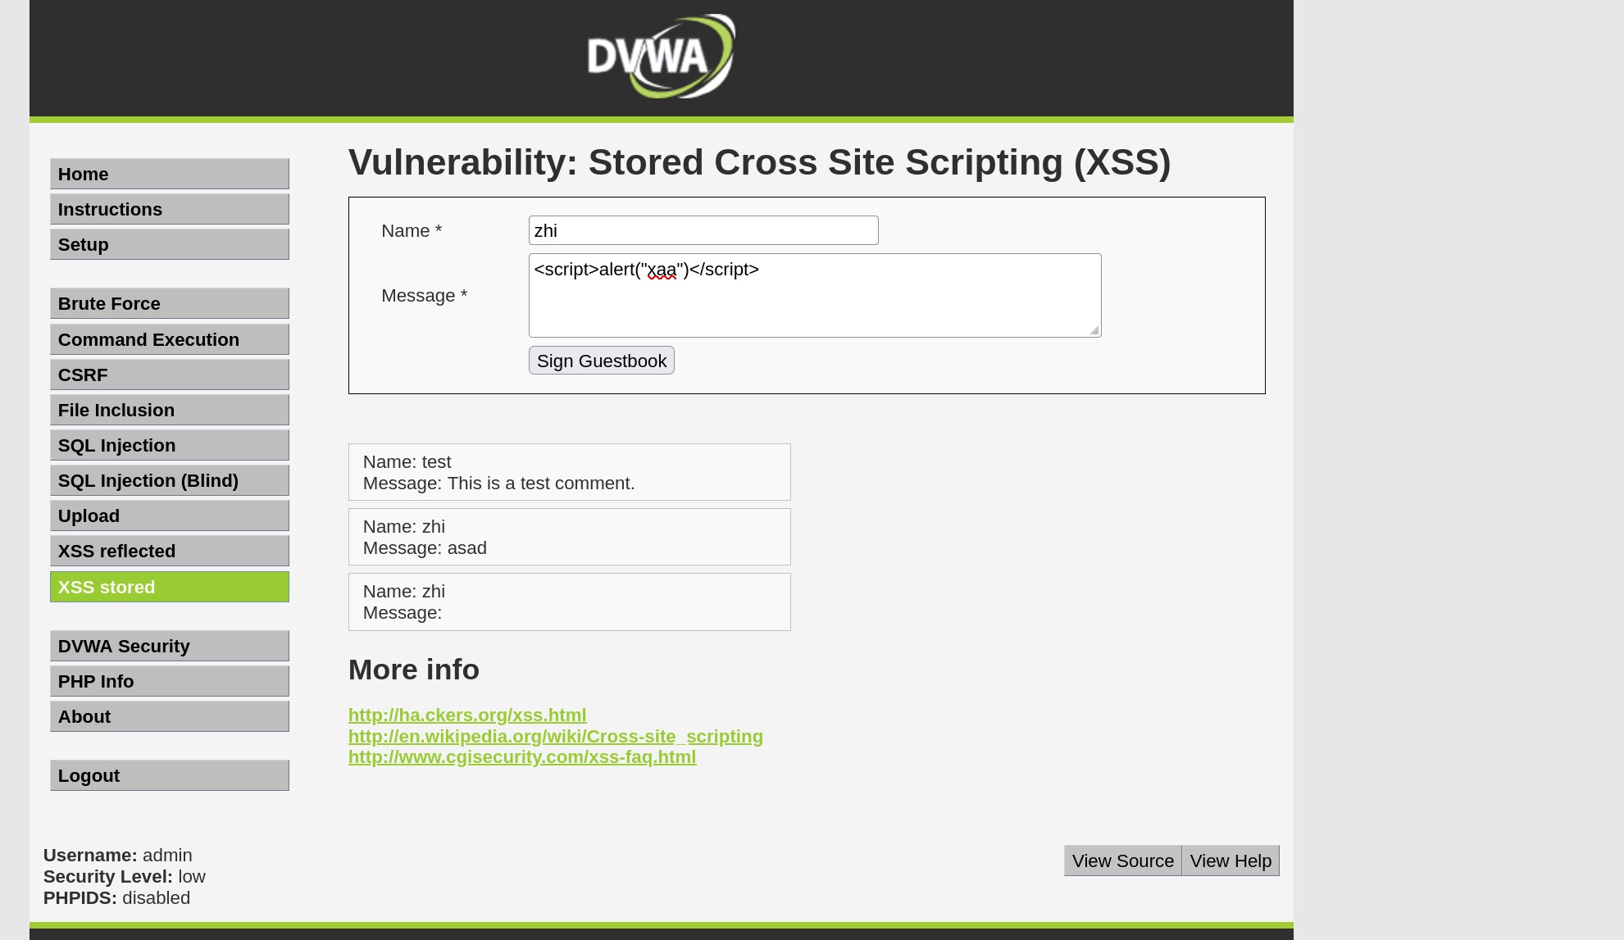This screenshot has height=940, width=1624.
Task: Click the DVWA logo in header
Action: (661, 57)
